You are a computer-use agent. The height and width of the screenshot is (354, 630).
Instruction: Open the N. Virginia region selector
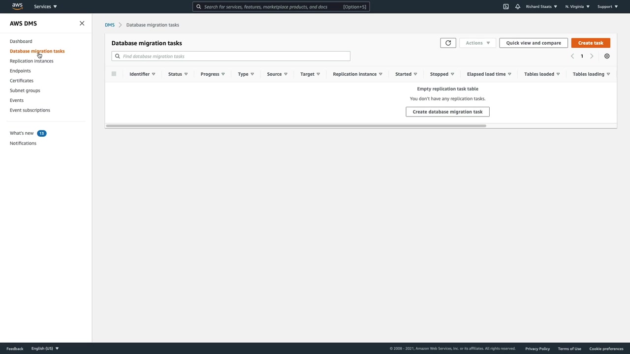pyautogui.click(x=577, y=6)
